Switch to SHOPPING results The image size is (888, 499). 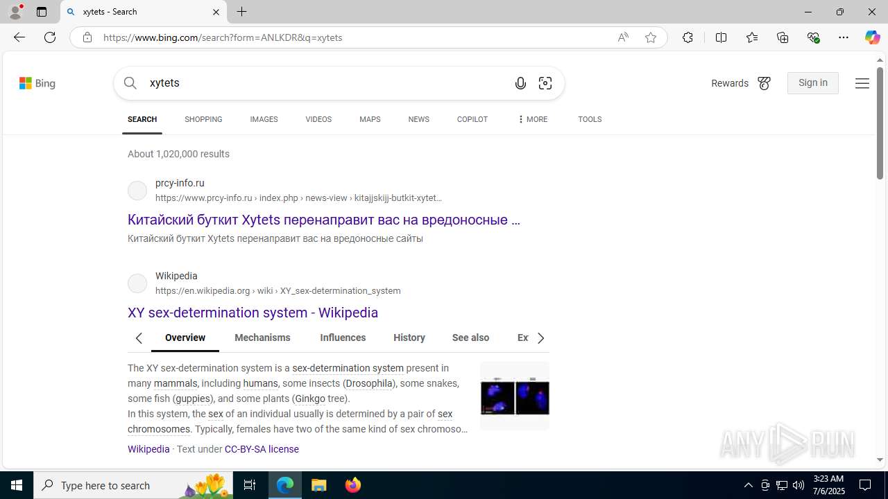(x=203, y=119)
